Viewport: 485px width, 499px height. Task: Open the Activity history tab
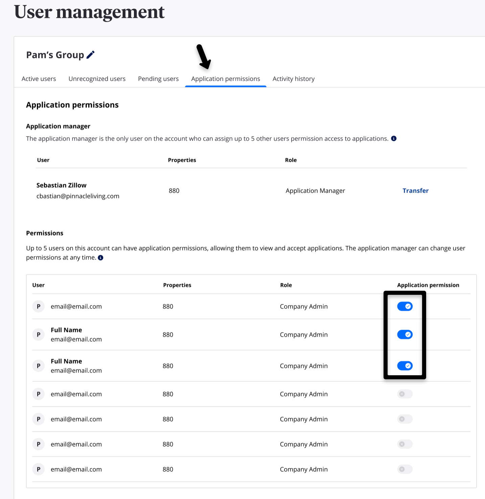pos(293,78)
